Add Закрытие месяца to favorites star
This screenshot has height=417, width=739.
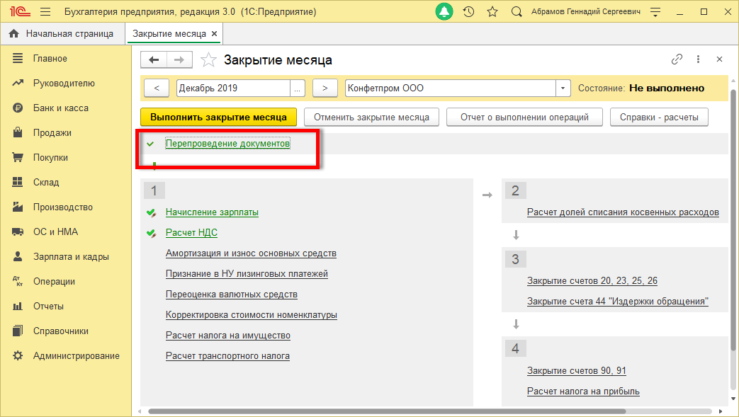(208, 60)
